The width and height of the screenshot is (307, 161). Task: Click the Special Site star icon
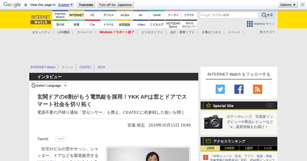[x=209, y=105]
